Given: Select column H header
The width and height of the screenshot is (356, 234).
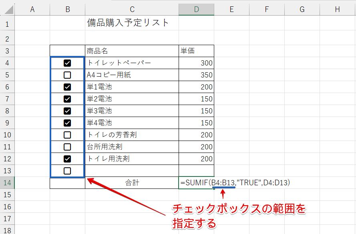Looking at the screenshot, I should coord(338,10).
